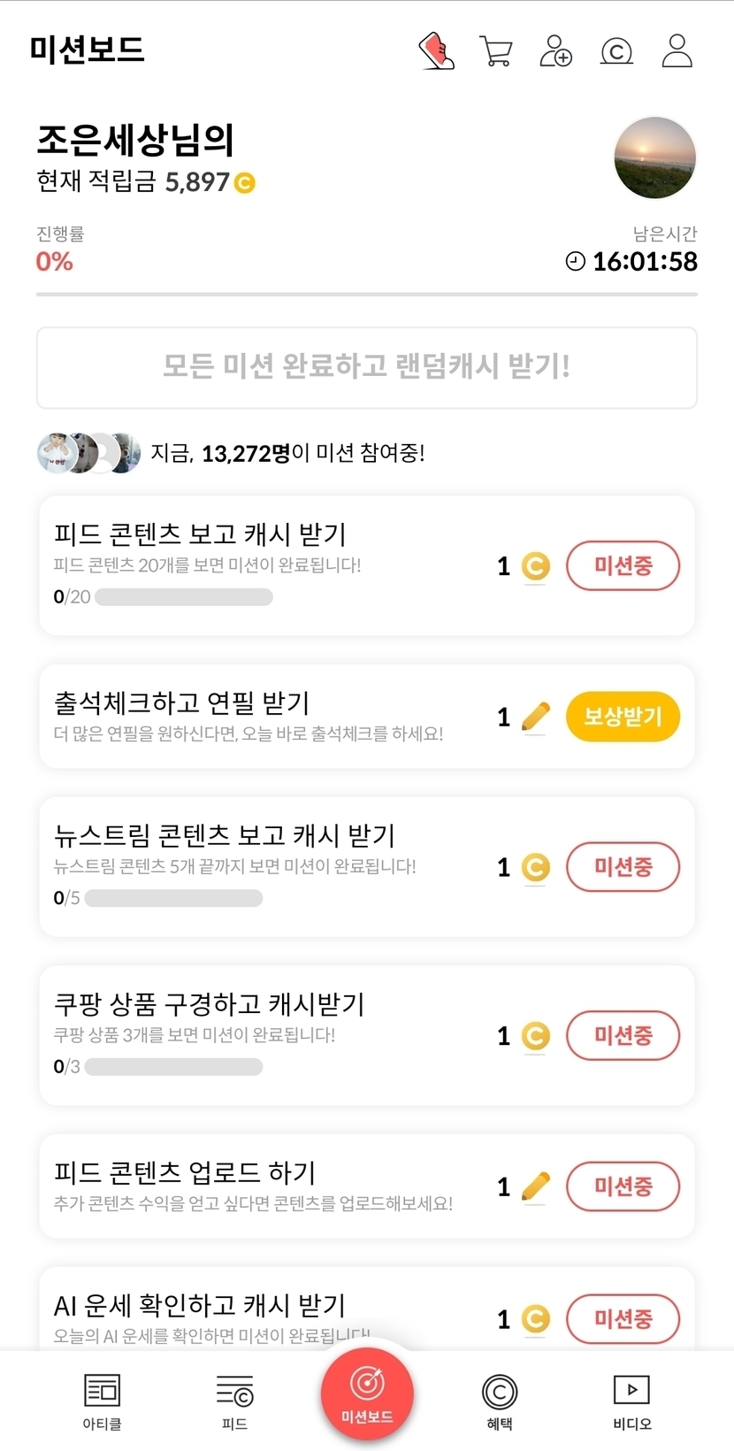
Task: Open the 아티클 tab
Action: 102,1401
